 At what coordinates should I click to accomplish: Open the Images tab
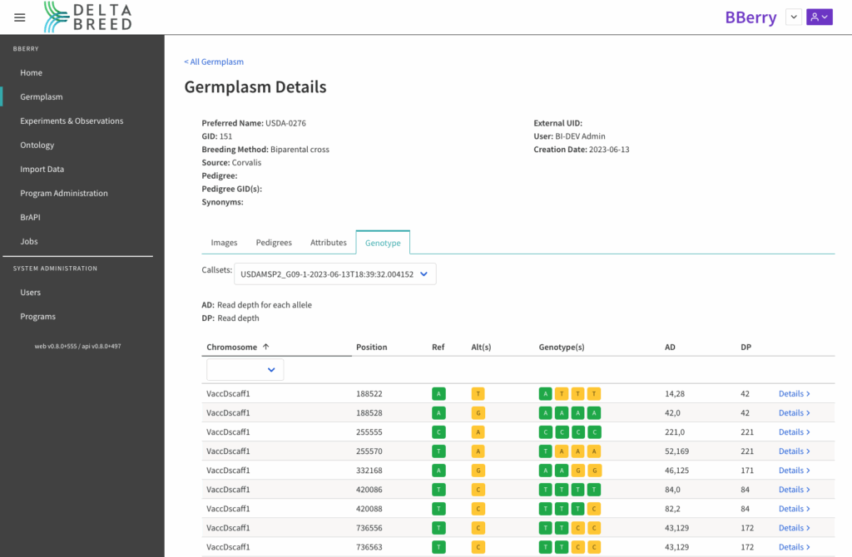tap(224, 243)
